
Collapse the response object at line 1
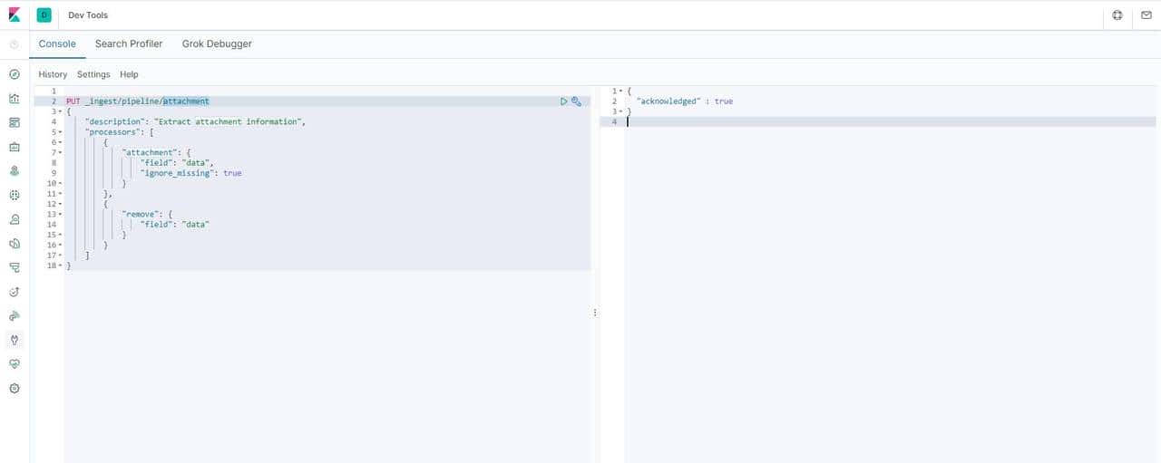[x=621, y=92]
